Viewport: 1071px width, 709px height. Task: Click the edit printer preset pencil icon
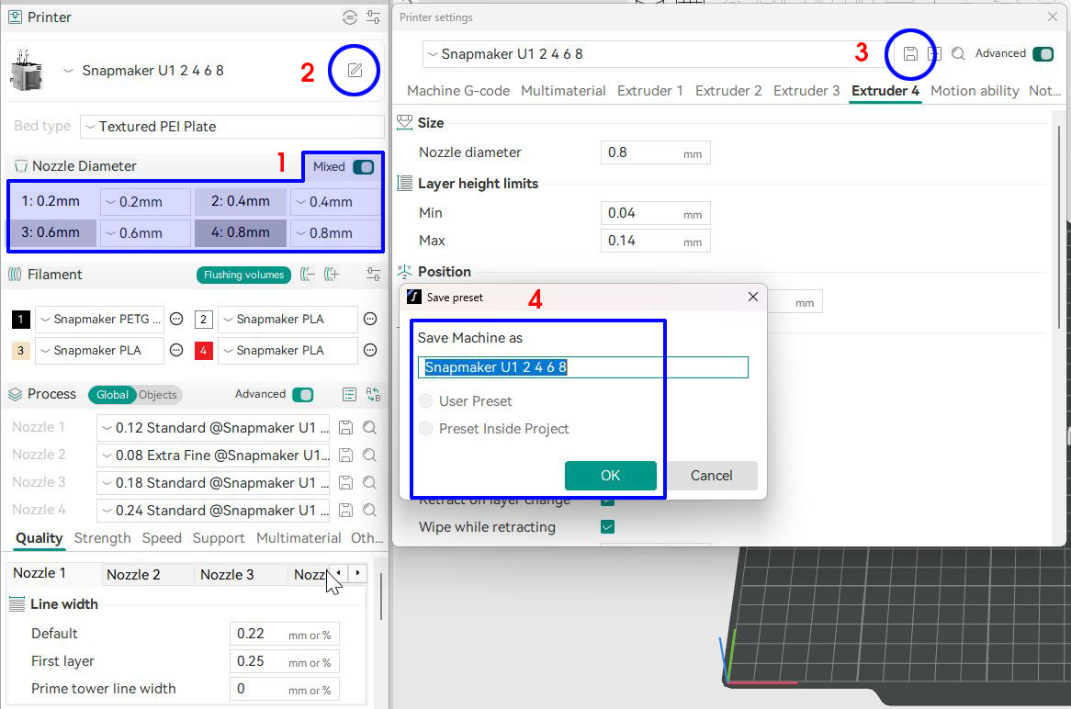(355, 71)
